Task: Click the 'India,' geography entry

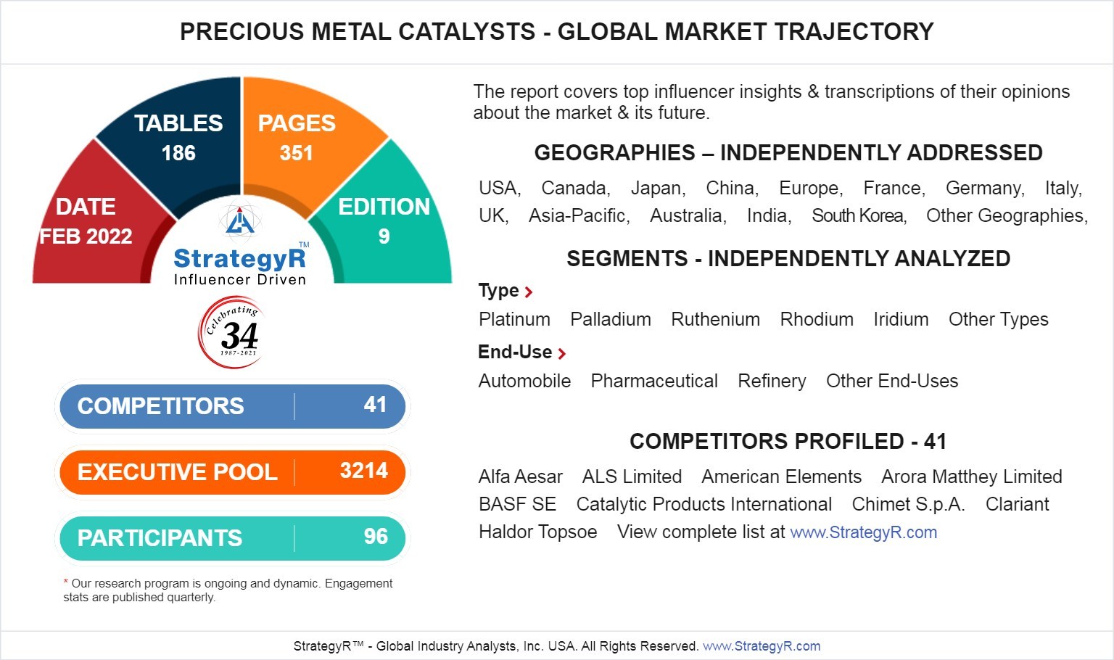Action: (x=769, y=216)
